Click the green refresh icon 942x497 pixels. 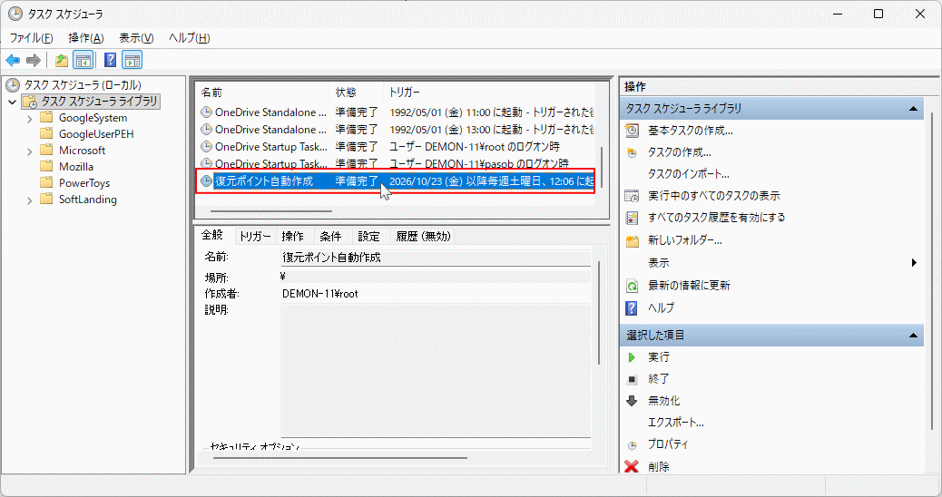pyautogui.click(x=632, y=286)
